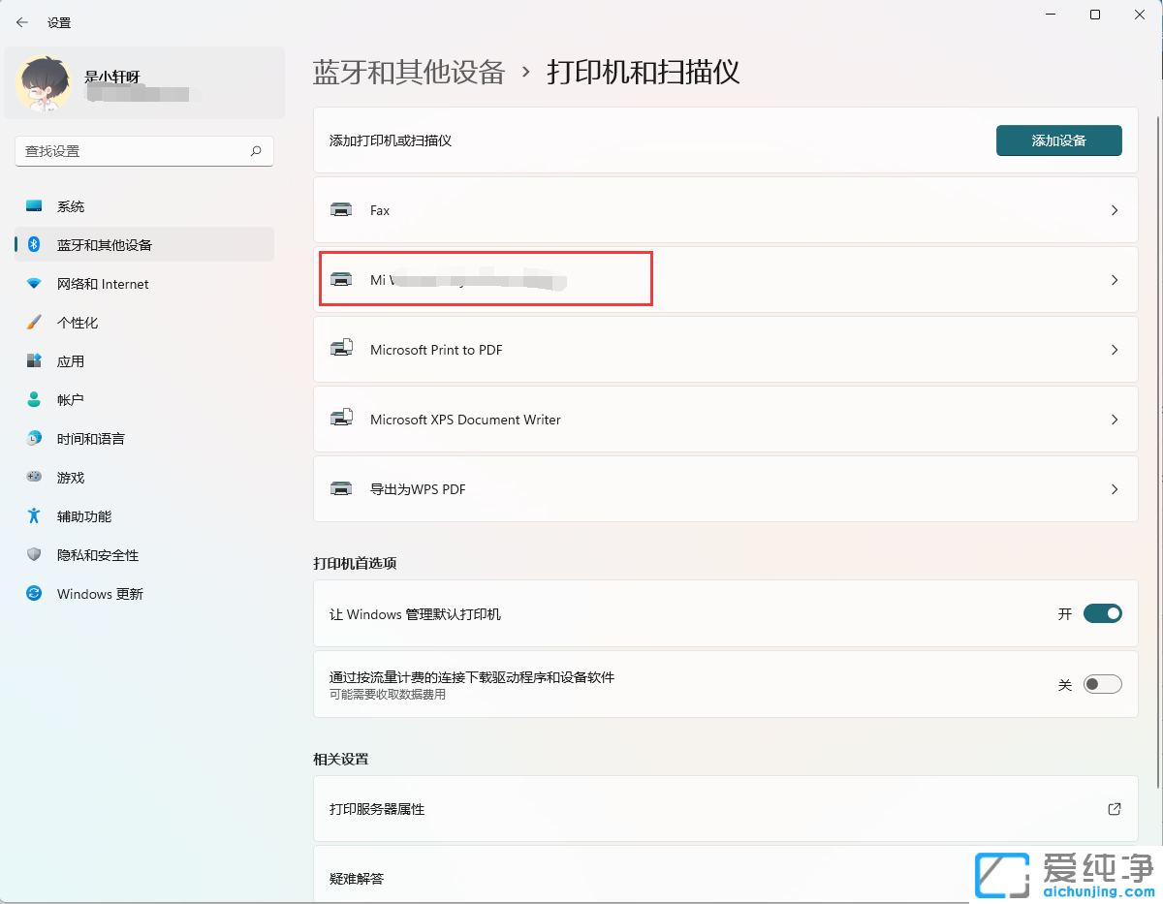The image size is (1163, 904).
Task: Click the 添加设备 button
Action: (1058, 140)
